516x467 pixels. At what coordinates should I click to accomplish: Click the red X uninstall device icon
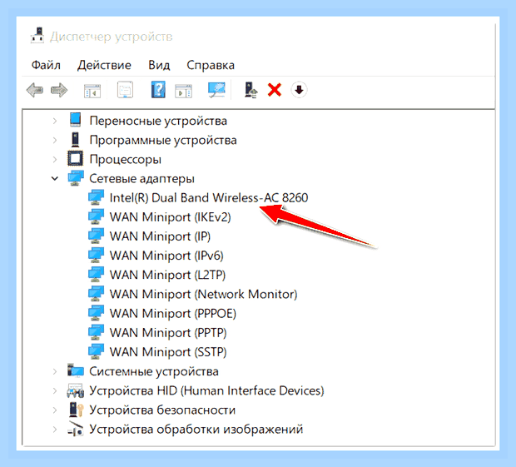pyautogui.click(x=275, y=90)
